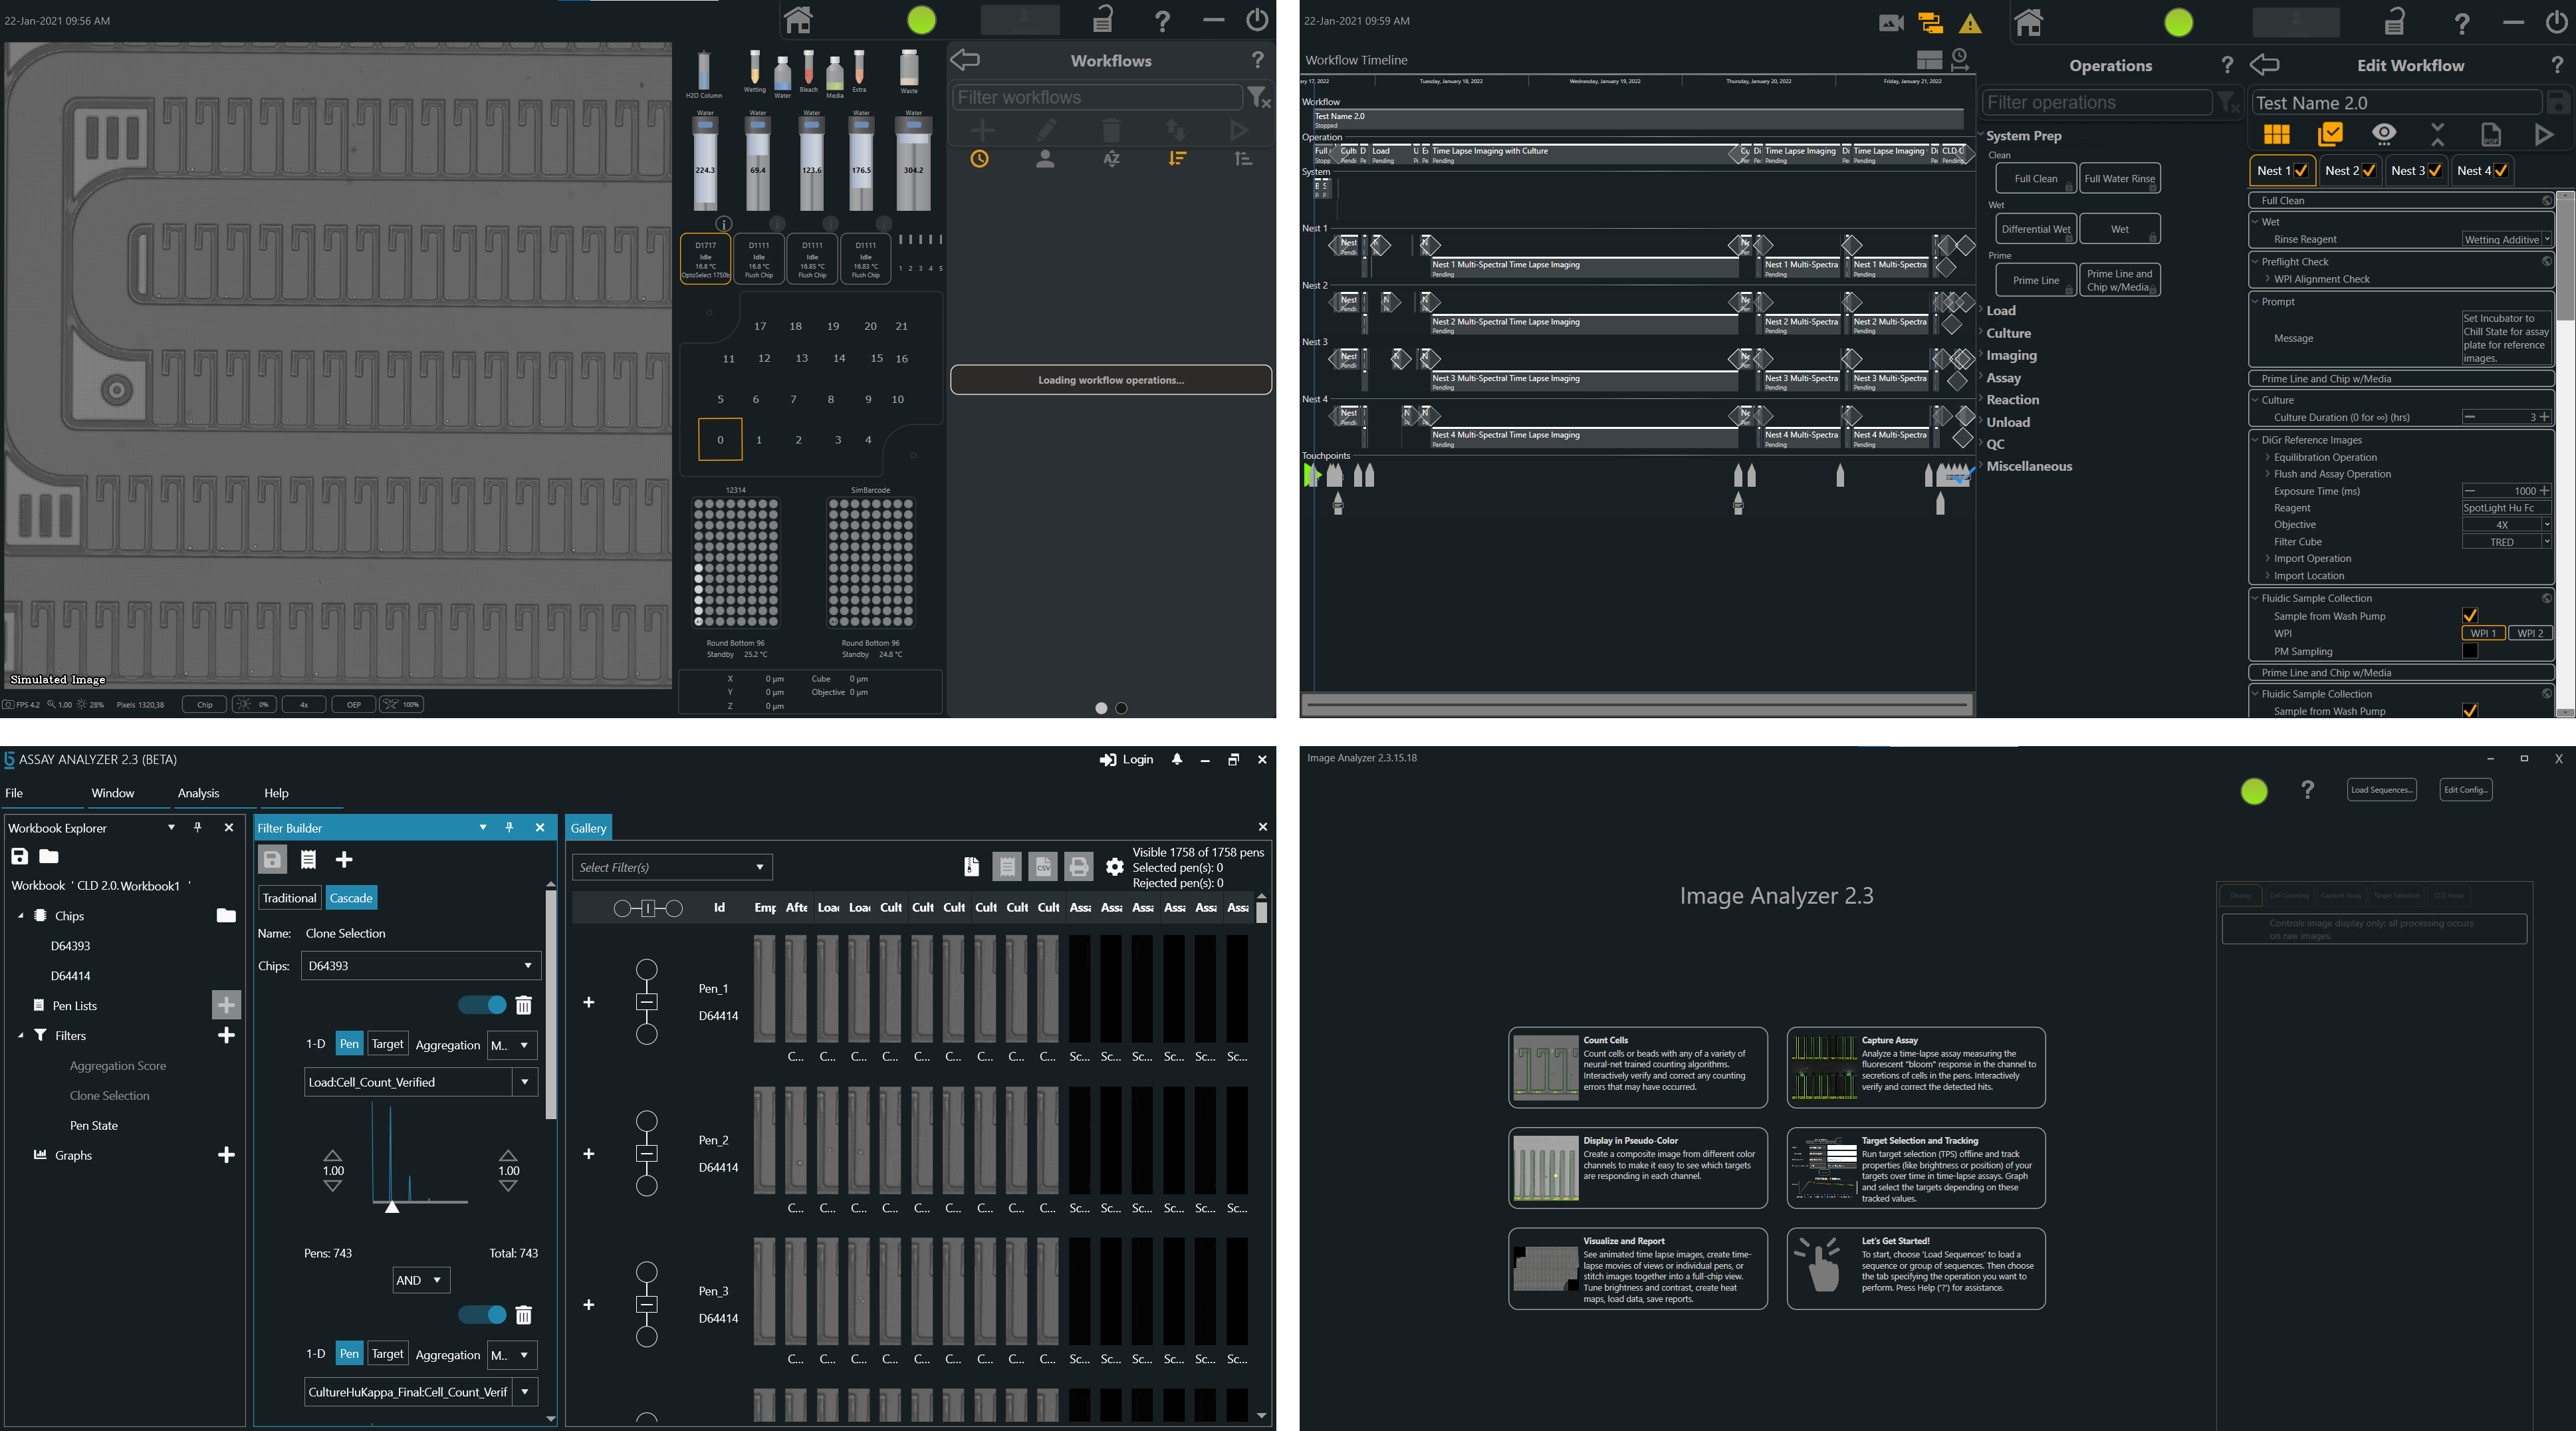
Task: Expand the Imaging operations category
Action: pos(2011,356)
